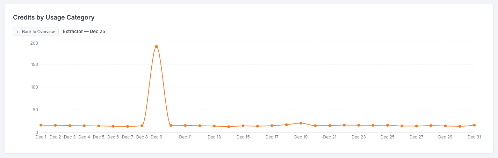Select the Dec 23 data point
This screenshot has height=158, width=498.
359,125
